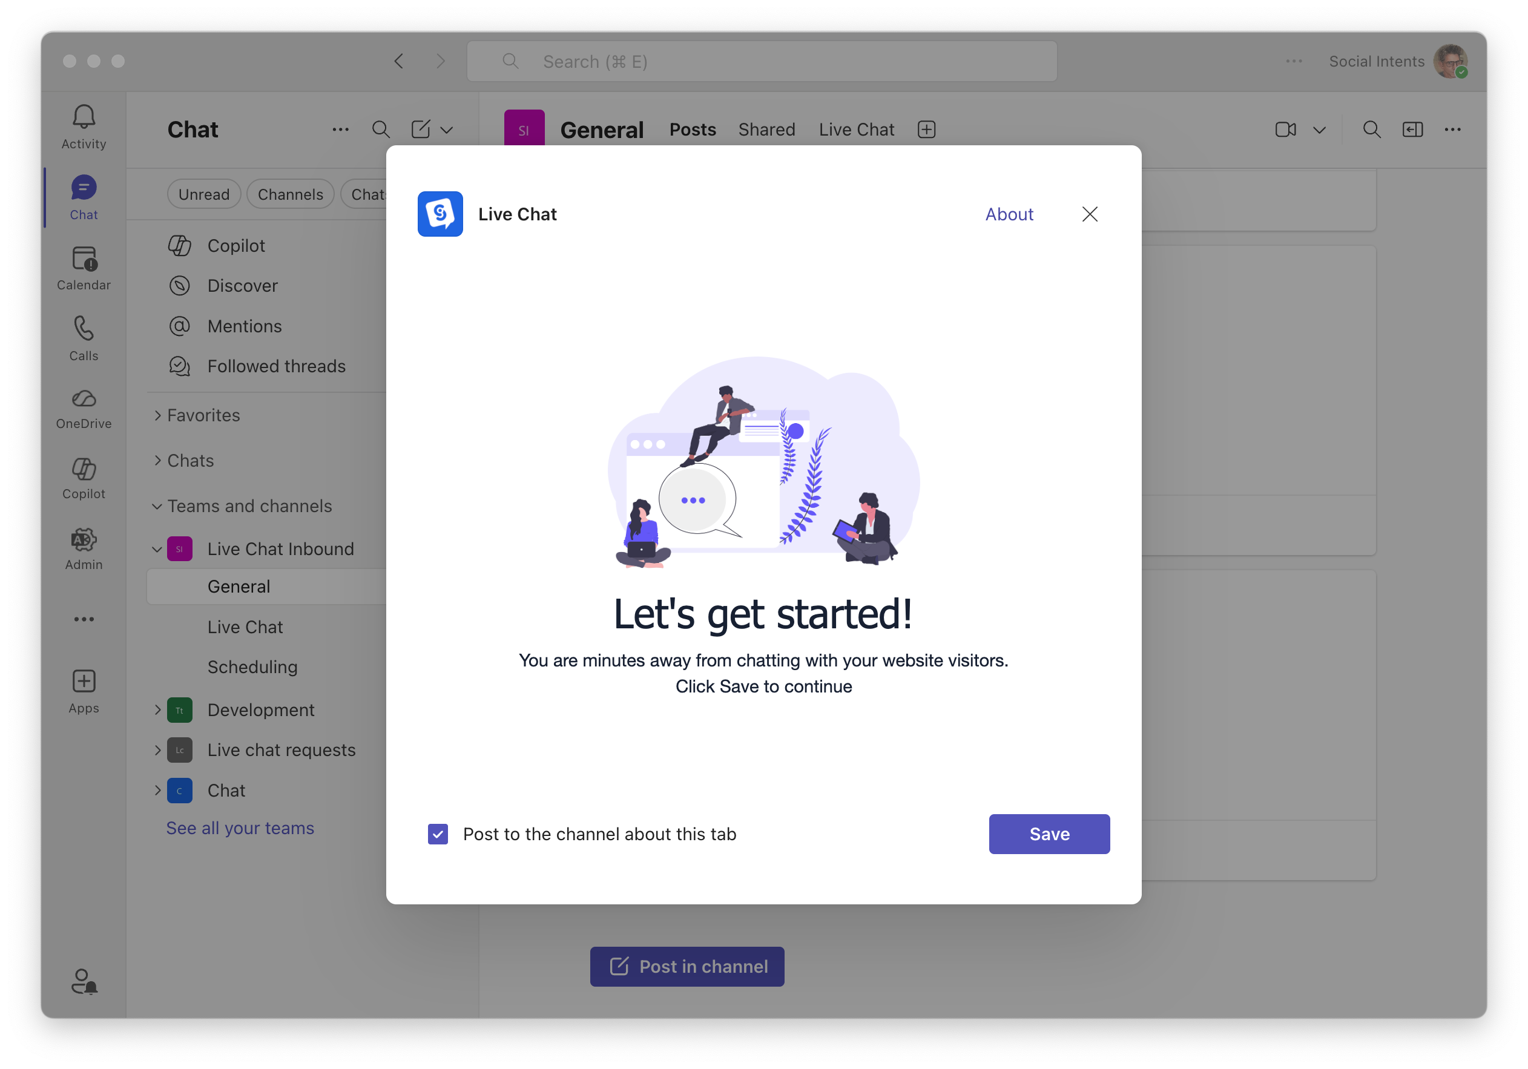The height and width of the screenshot is (1069, 1528).
Task: Open the Calls phone icon
Action: tap(84, 329)
